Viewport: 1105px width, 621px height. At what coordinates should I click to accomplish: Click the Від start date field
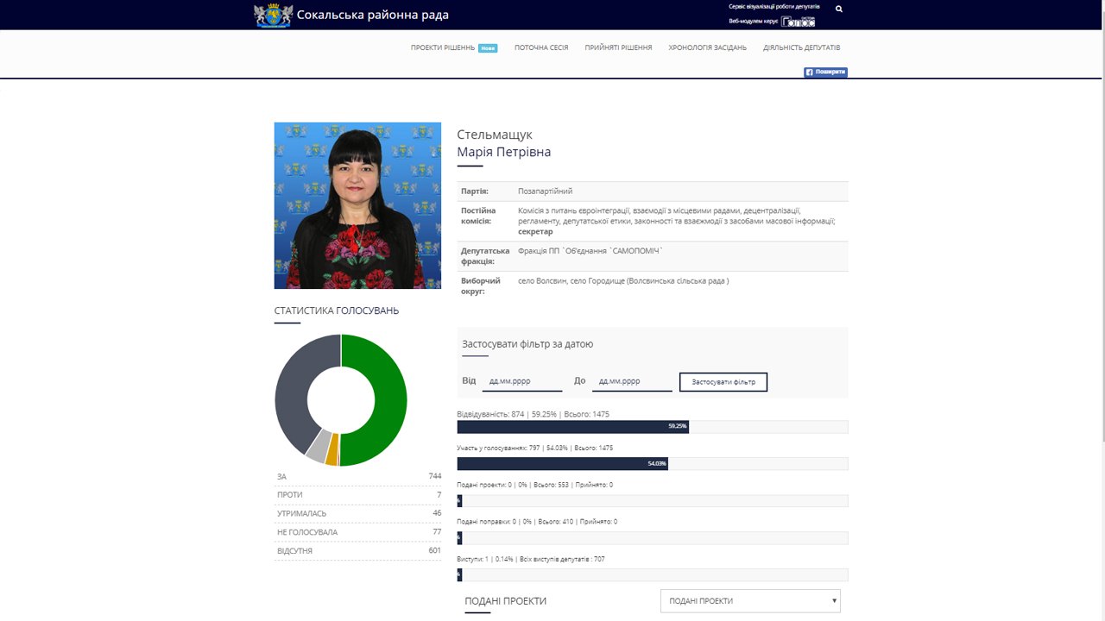coord(521,381)
